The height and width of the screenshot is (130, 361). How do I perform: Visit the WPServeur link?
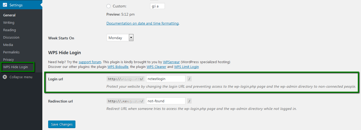[x=172, y=62]
